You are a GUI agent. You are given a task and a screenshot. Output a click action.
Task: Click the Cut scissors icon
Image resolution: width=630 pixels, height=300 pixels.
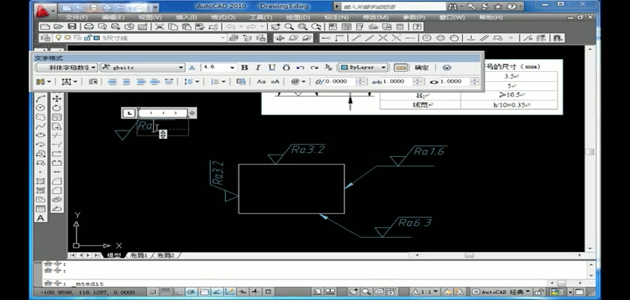point(159,27)
